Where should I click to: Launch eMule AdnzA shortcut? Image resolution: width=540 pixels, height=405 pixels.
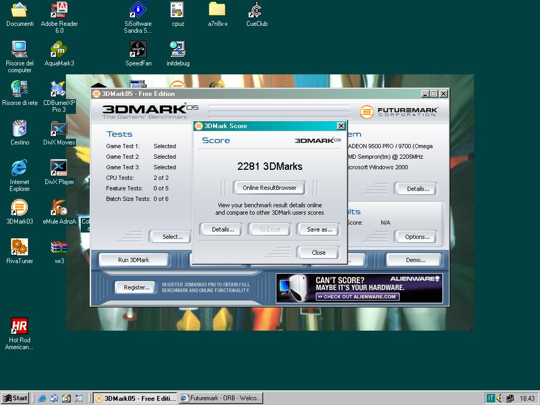pyautogui.click(x=59, y=212)
